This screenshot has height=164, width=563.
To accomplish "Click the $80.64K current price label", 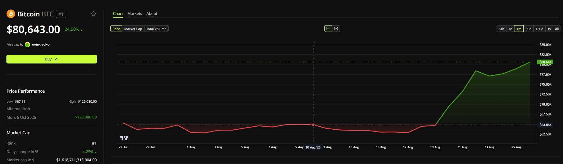I will [545, 62].
